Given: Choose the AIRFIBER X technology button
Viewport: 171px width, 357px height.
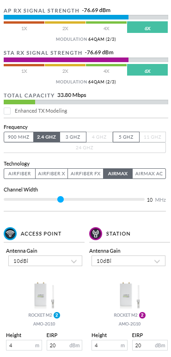Looking at the screenshot, I should [52, 174].
